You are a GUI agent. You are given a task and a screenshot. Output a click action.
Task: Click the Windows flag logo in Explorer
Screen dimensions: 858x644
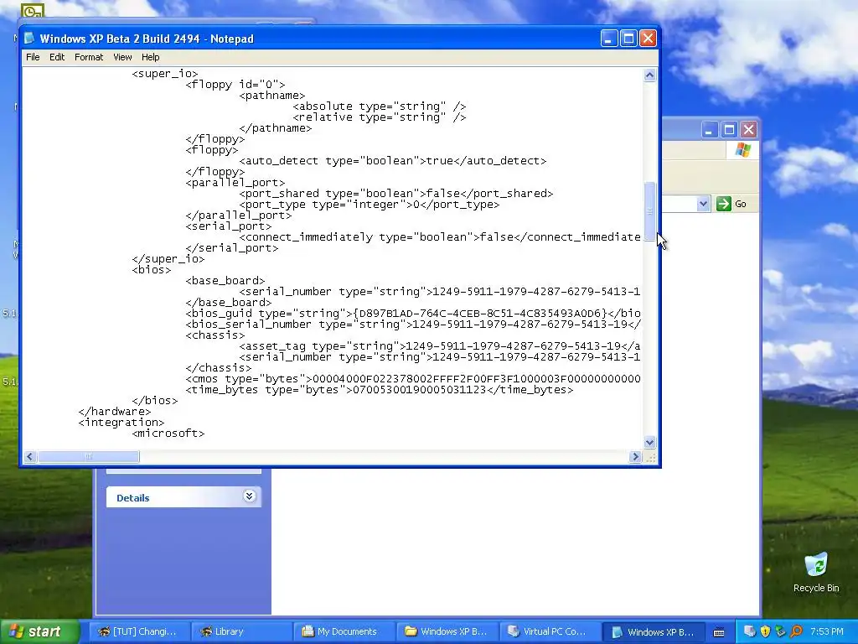click(743, 149)
